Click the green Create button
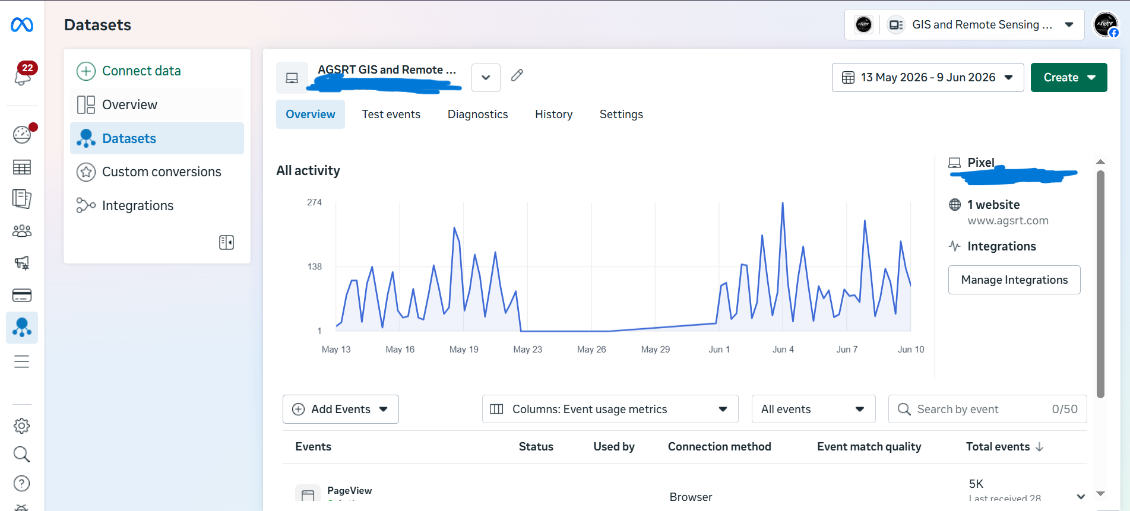This screenshot has width=1130, height=511. 1069,77
